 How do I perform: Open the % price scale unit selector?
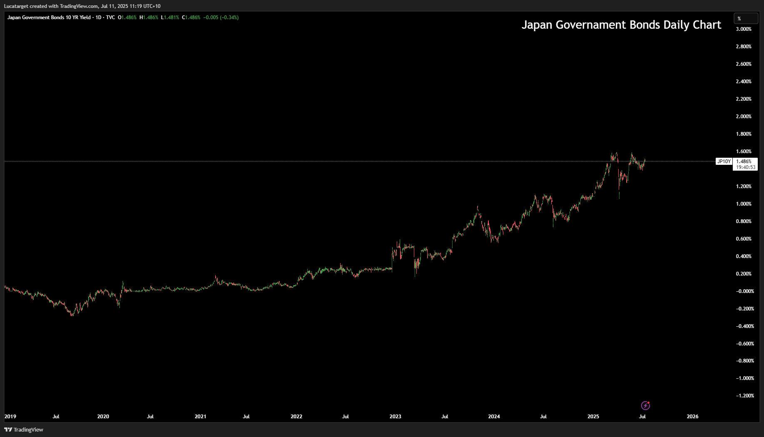[745, 18]
